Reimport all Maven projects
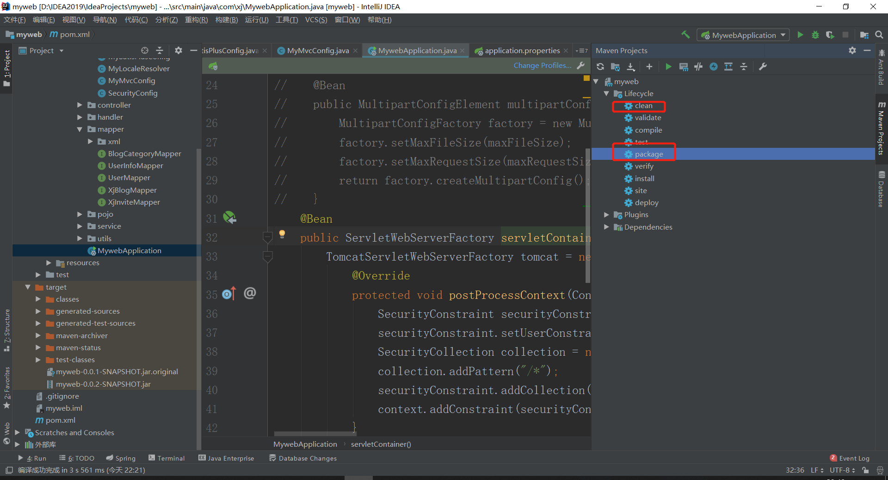This screenshot has height=480, width=888. [600, 67]
